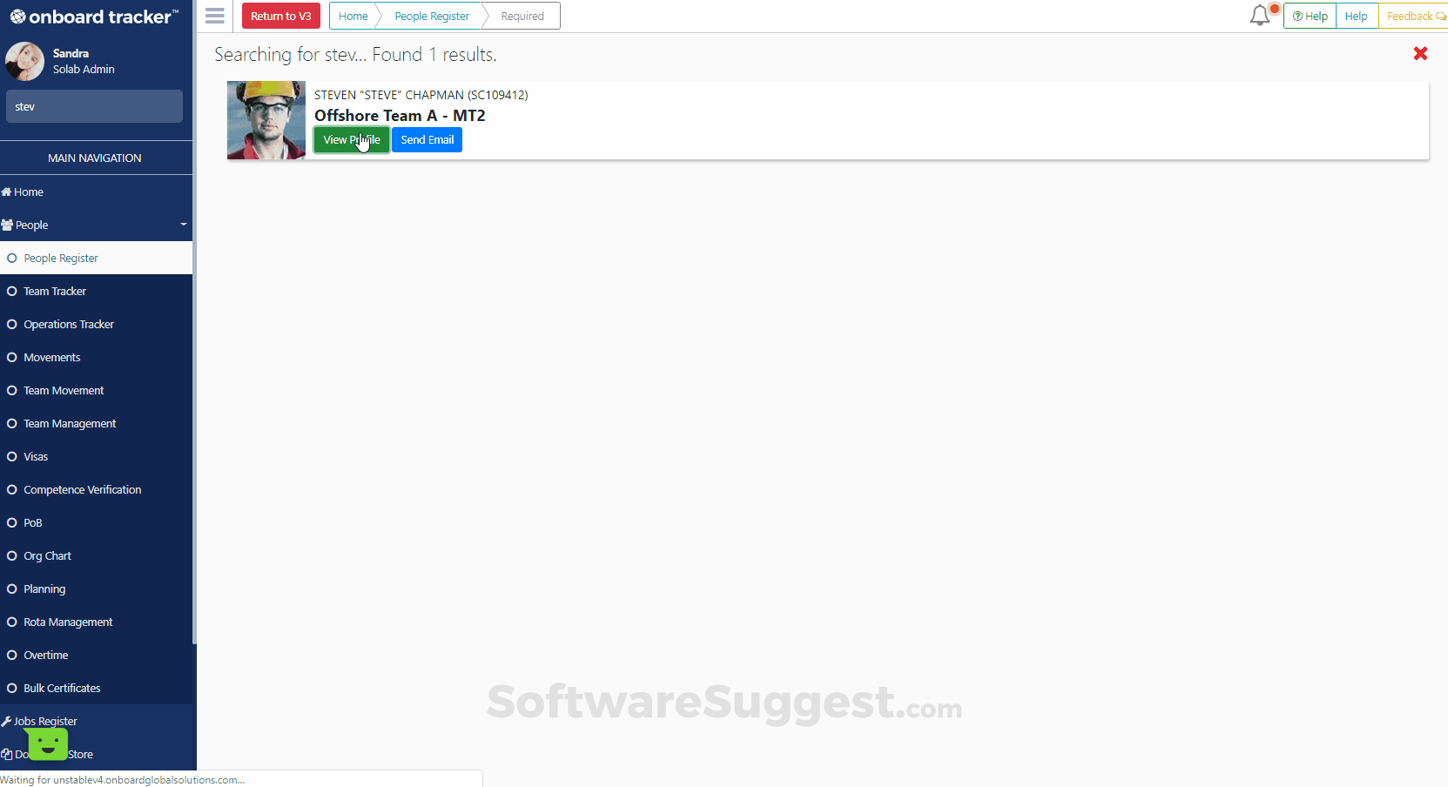Toggle the hamburger sidebar menu icon
1448x787 pixels.
[215, 16]
